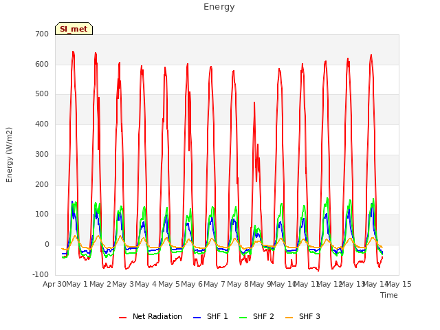This screenshot has height=330, width=440.
Task: Click the SI_met annotation label
Action: [x=74, y=29]
